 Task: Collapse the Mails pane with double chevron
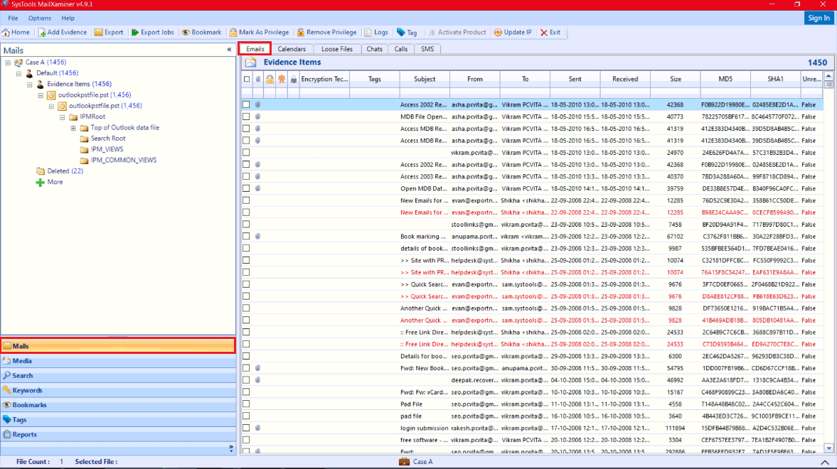coord(230,50)
